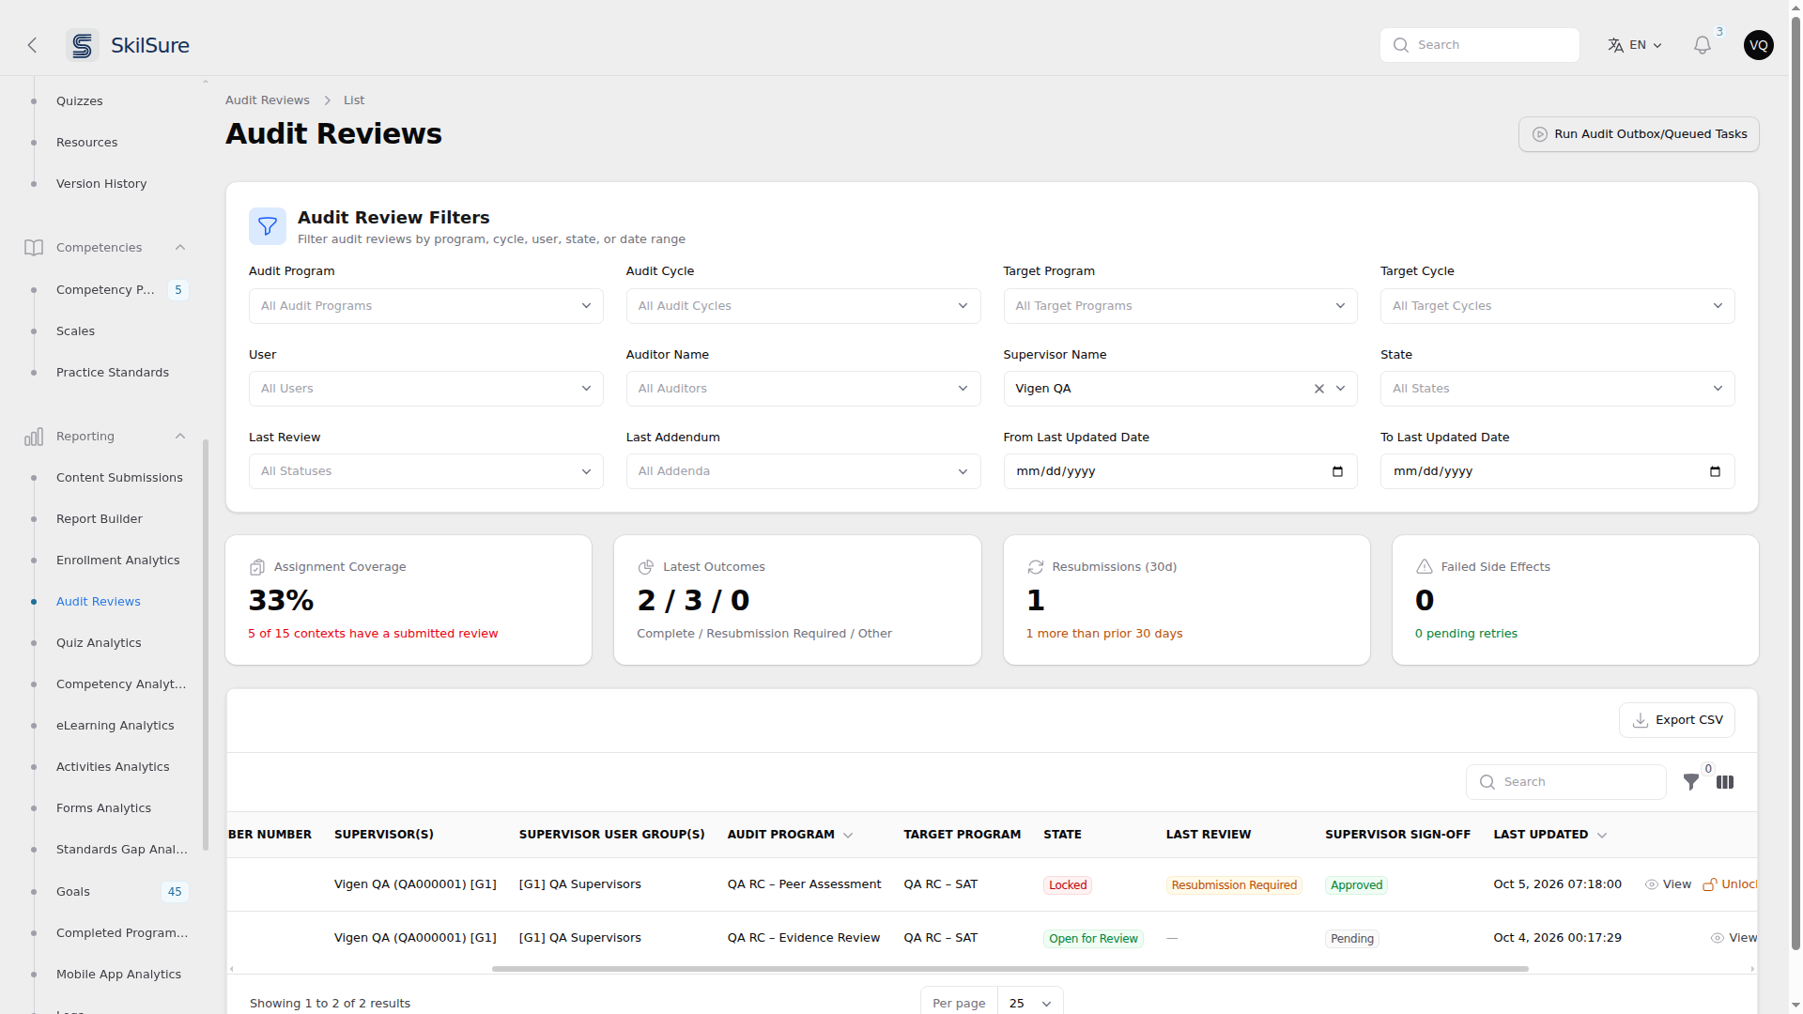The width and height of the screenshot is (1803, 1014).
Task: Open the EN language selector
Action: pos(1635,45)
